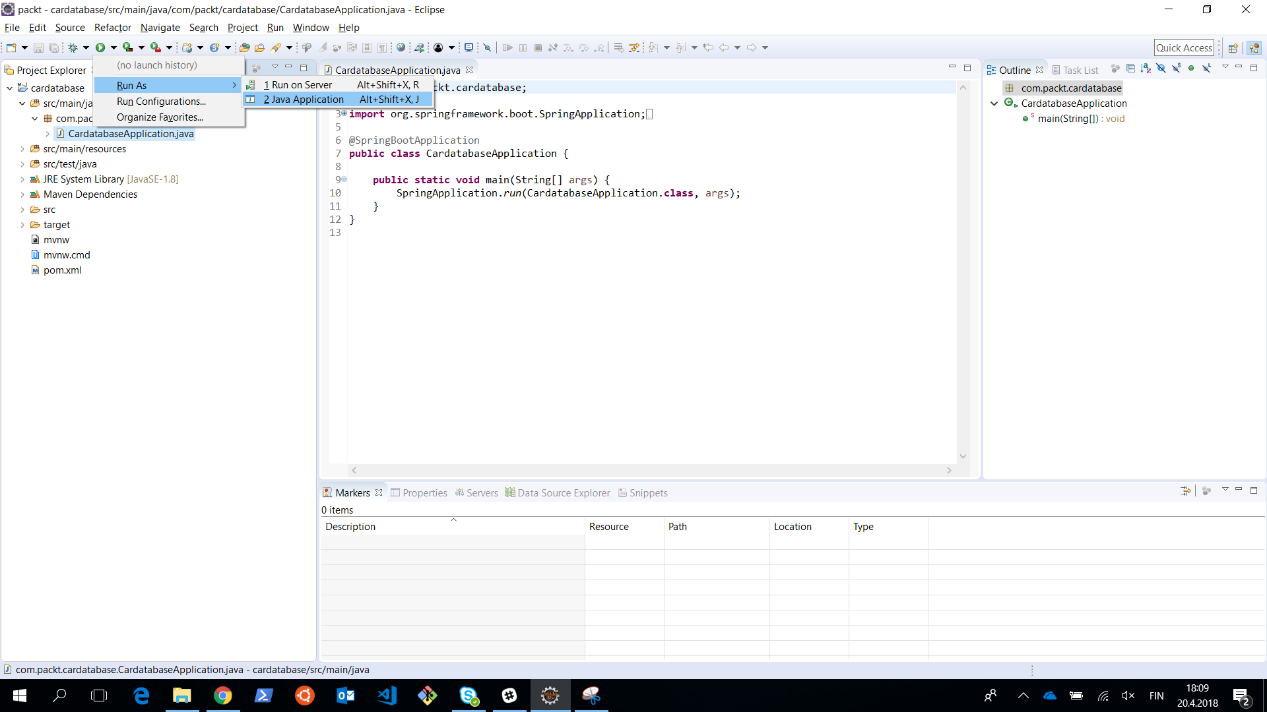Open the New file dropdown arrow
Viewport: 1267px width, 712px height.
(24, 47)
